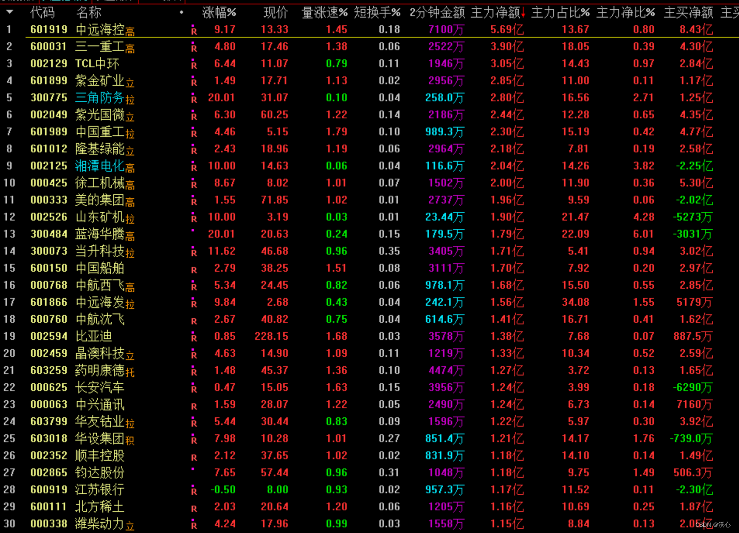
Task: Click the R marker in 潍柴动力 row
Action: (x=194, y=525)
